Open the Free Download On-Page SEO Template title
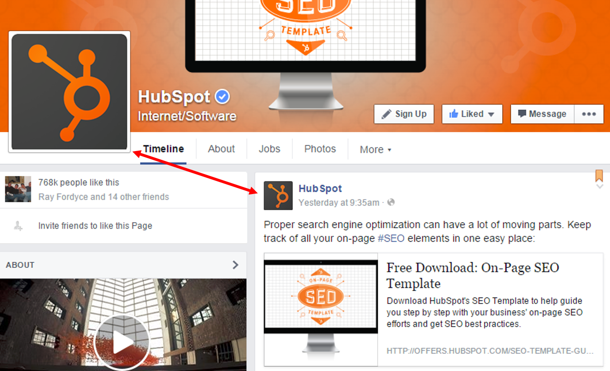 click(x=472, y=275)
